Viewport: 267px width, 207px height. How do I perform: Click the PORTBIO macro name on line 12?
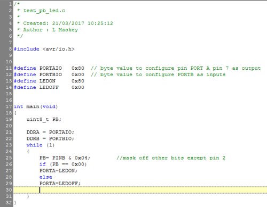(x=51, y=74)
